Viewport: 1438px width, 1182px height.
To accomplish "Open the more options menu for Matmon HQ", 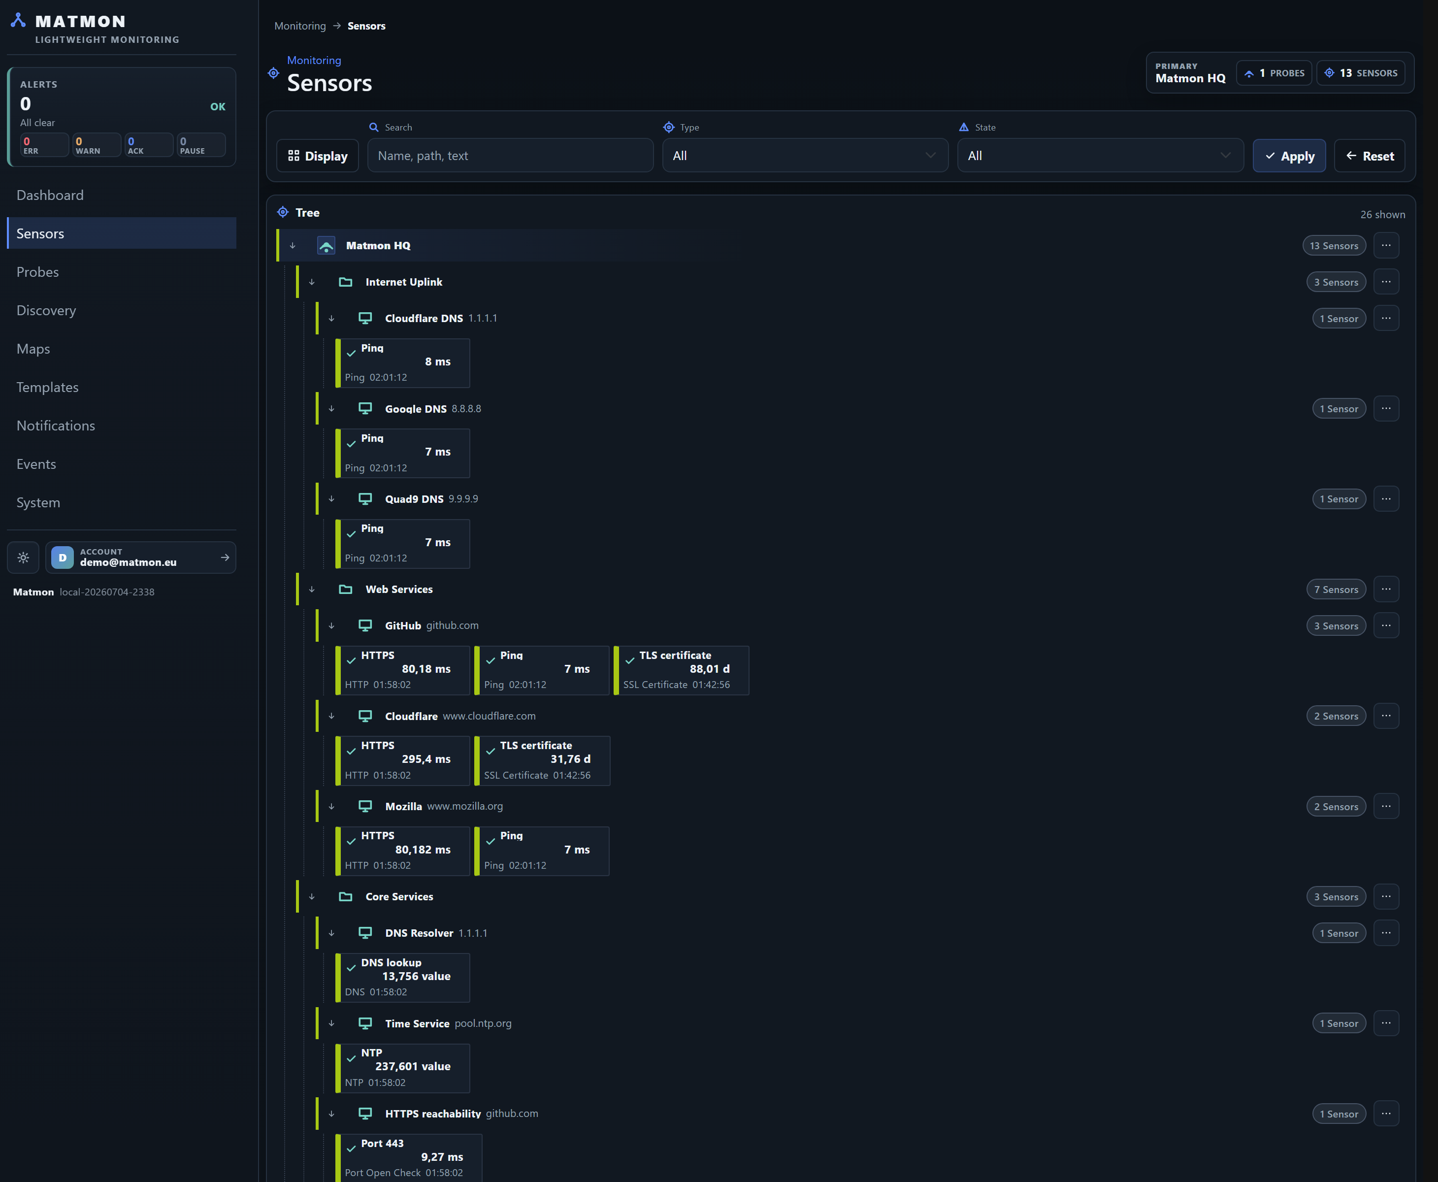I will pos(1386,246).
